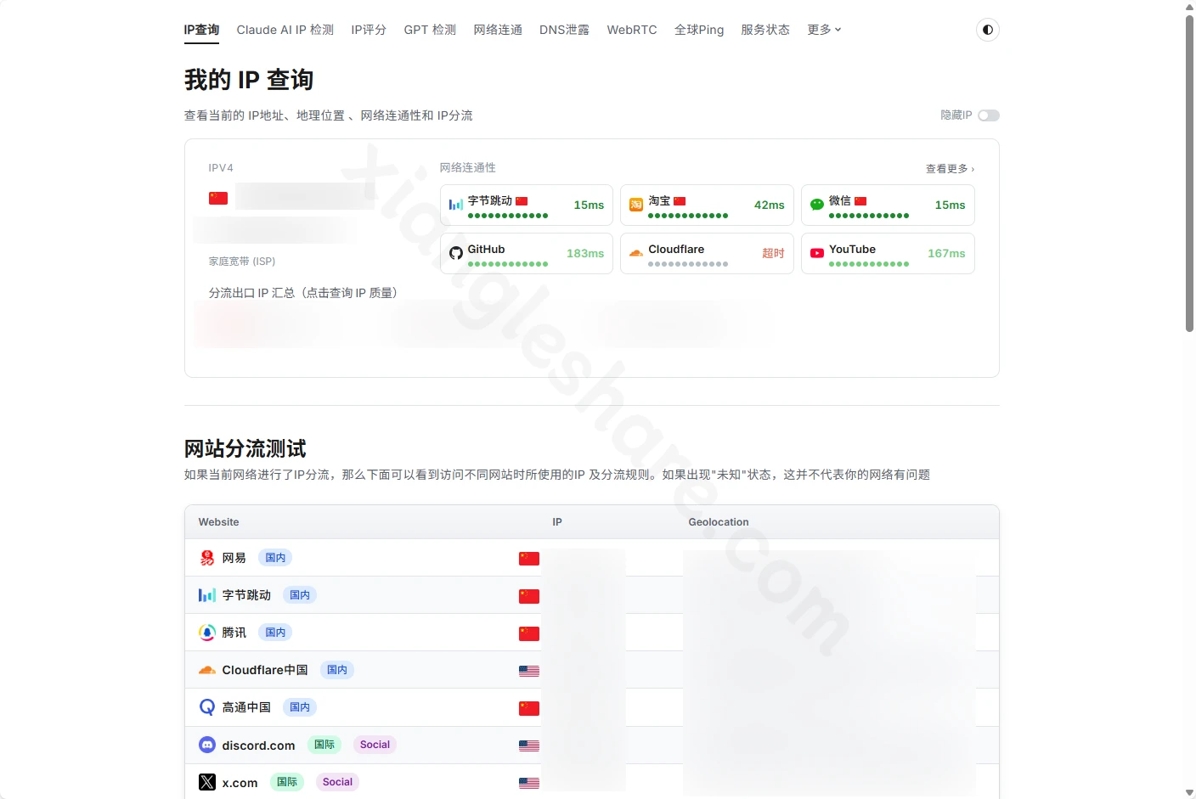Viewport: 1196px width, 799px height.
Task: Switch to the 服务状态 tab
Action: pos(765,30)
